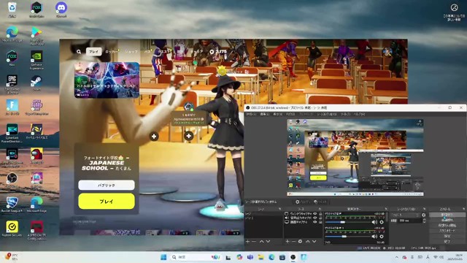Mute the first desktop audio speaker icon
Screen dimensions: 467x263
[374, 222]
